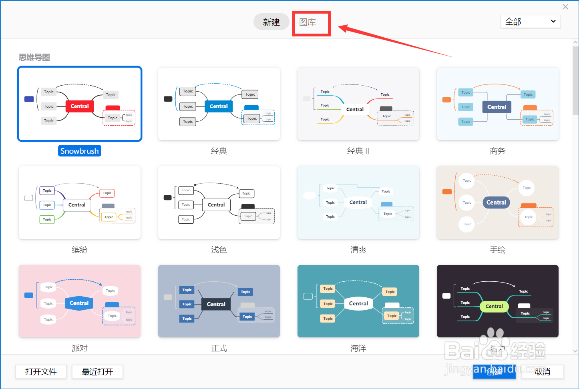Image resolution: width=579 pixels, height=389 pixels.
Task: Choose the 手绘 hand-drawn template thumbnail
Action: 498,203
